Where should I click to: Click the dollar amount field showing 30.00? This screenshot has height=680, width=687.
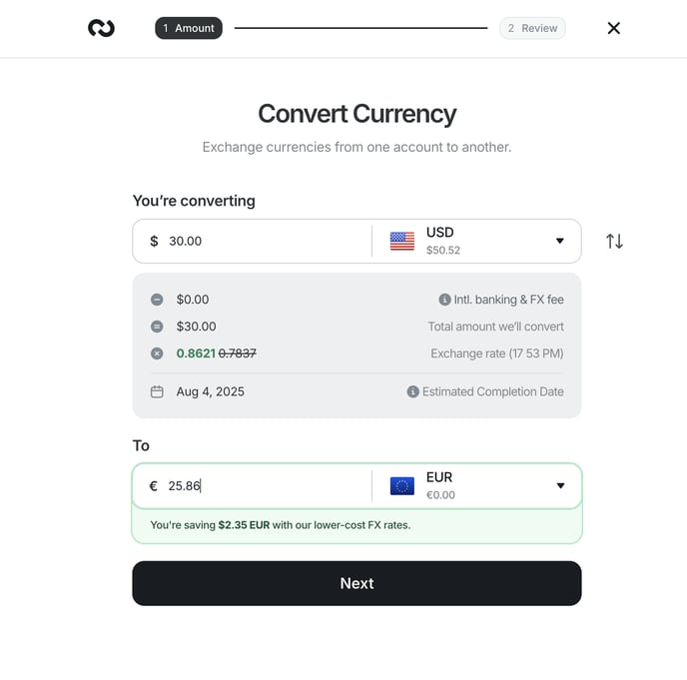[x=252, y=241]
